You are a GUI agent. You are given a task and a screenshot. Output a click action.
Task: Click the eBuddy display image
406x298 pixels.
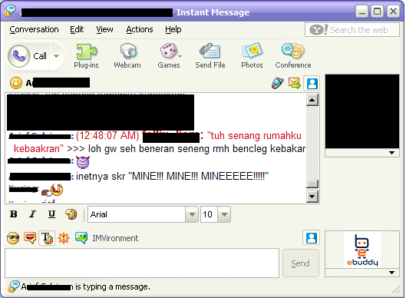pos(362,250)
